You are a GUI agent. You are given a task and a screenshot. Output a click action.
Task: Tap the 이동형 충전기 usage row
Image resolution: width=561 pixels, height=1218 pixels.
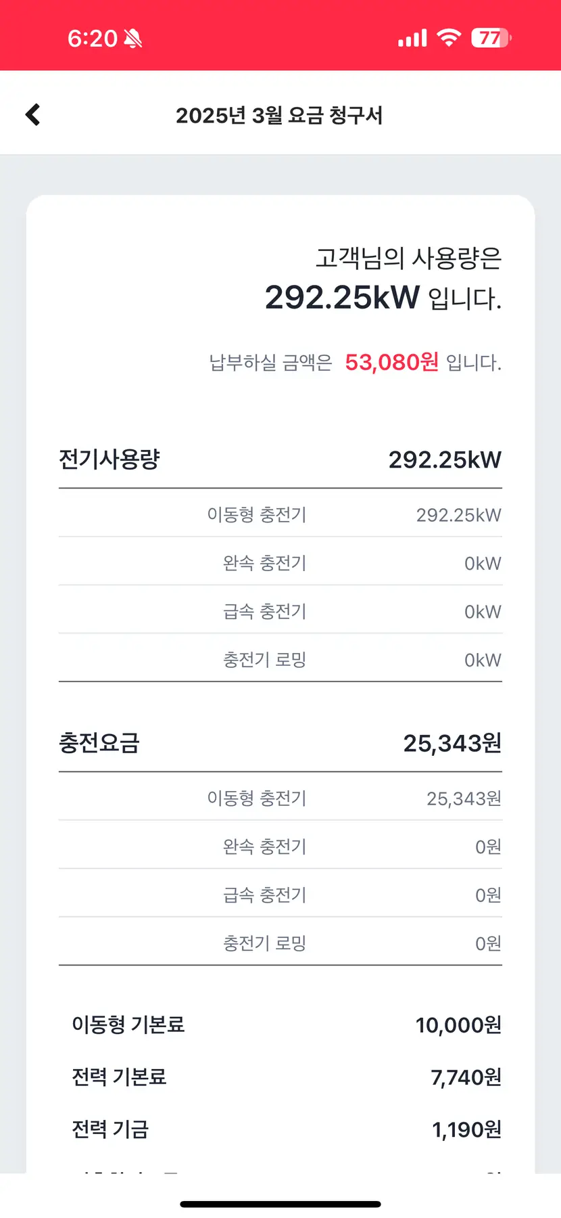280,514
